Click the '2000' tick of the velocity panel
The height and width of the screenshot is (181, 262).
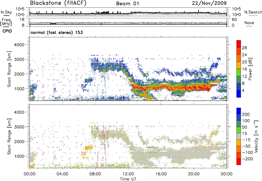pos(19,141)
